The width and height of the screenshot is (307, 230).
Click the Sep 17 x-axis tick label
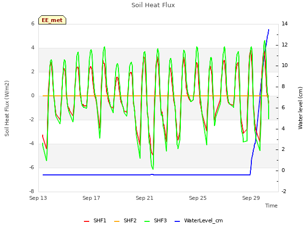click(x=91, y=198)
